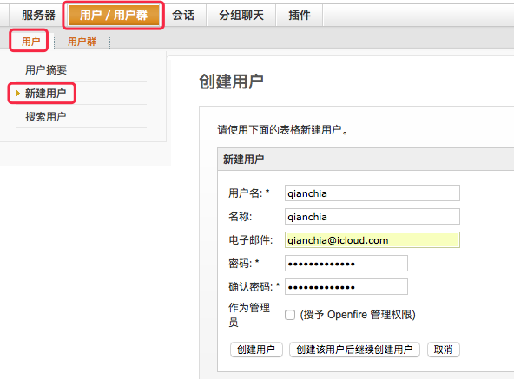Click the (授予 Openfire 管理权限) label
This screenshot has width=514, height=379.
point(358,315)
